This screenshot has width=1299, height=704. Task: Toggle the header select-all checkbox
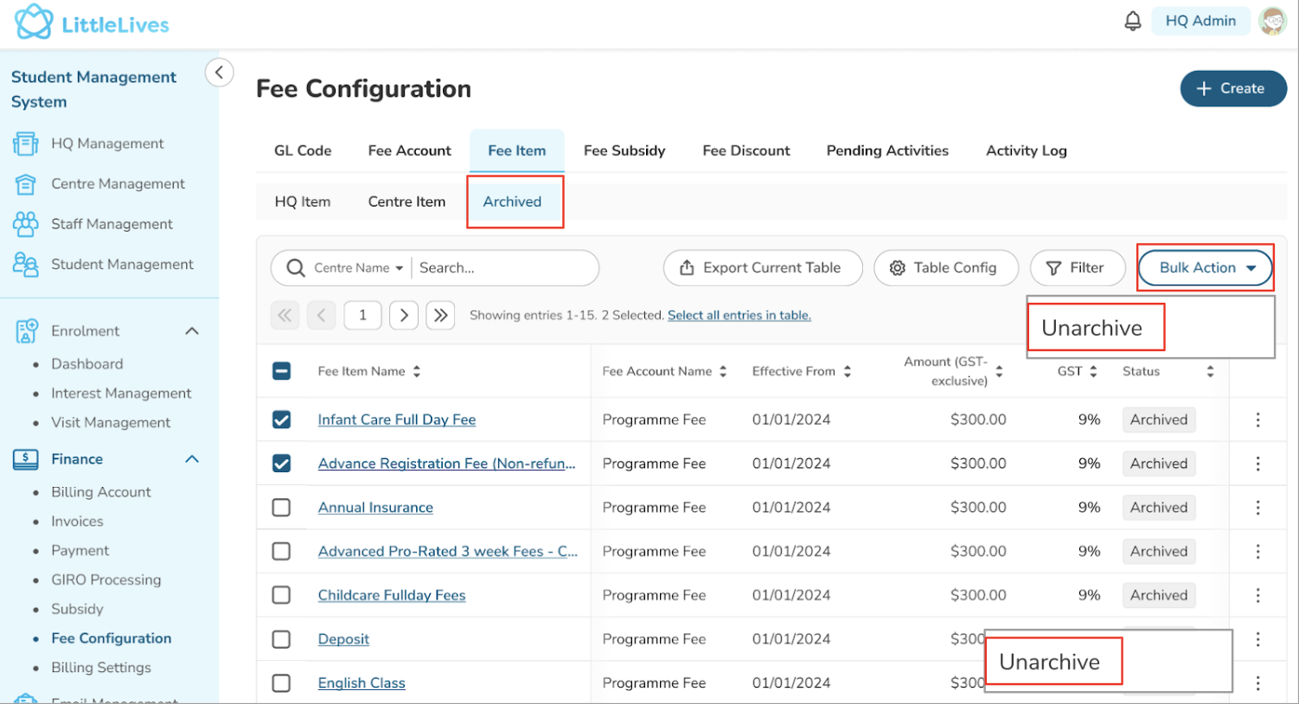tap(281, 371)
